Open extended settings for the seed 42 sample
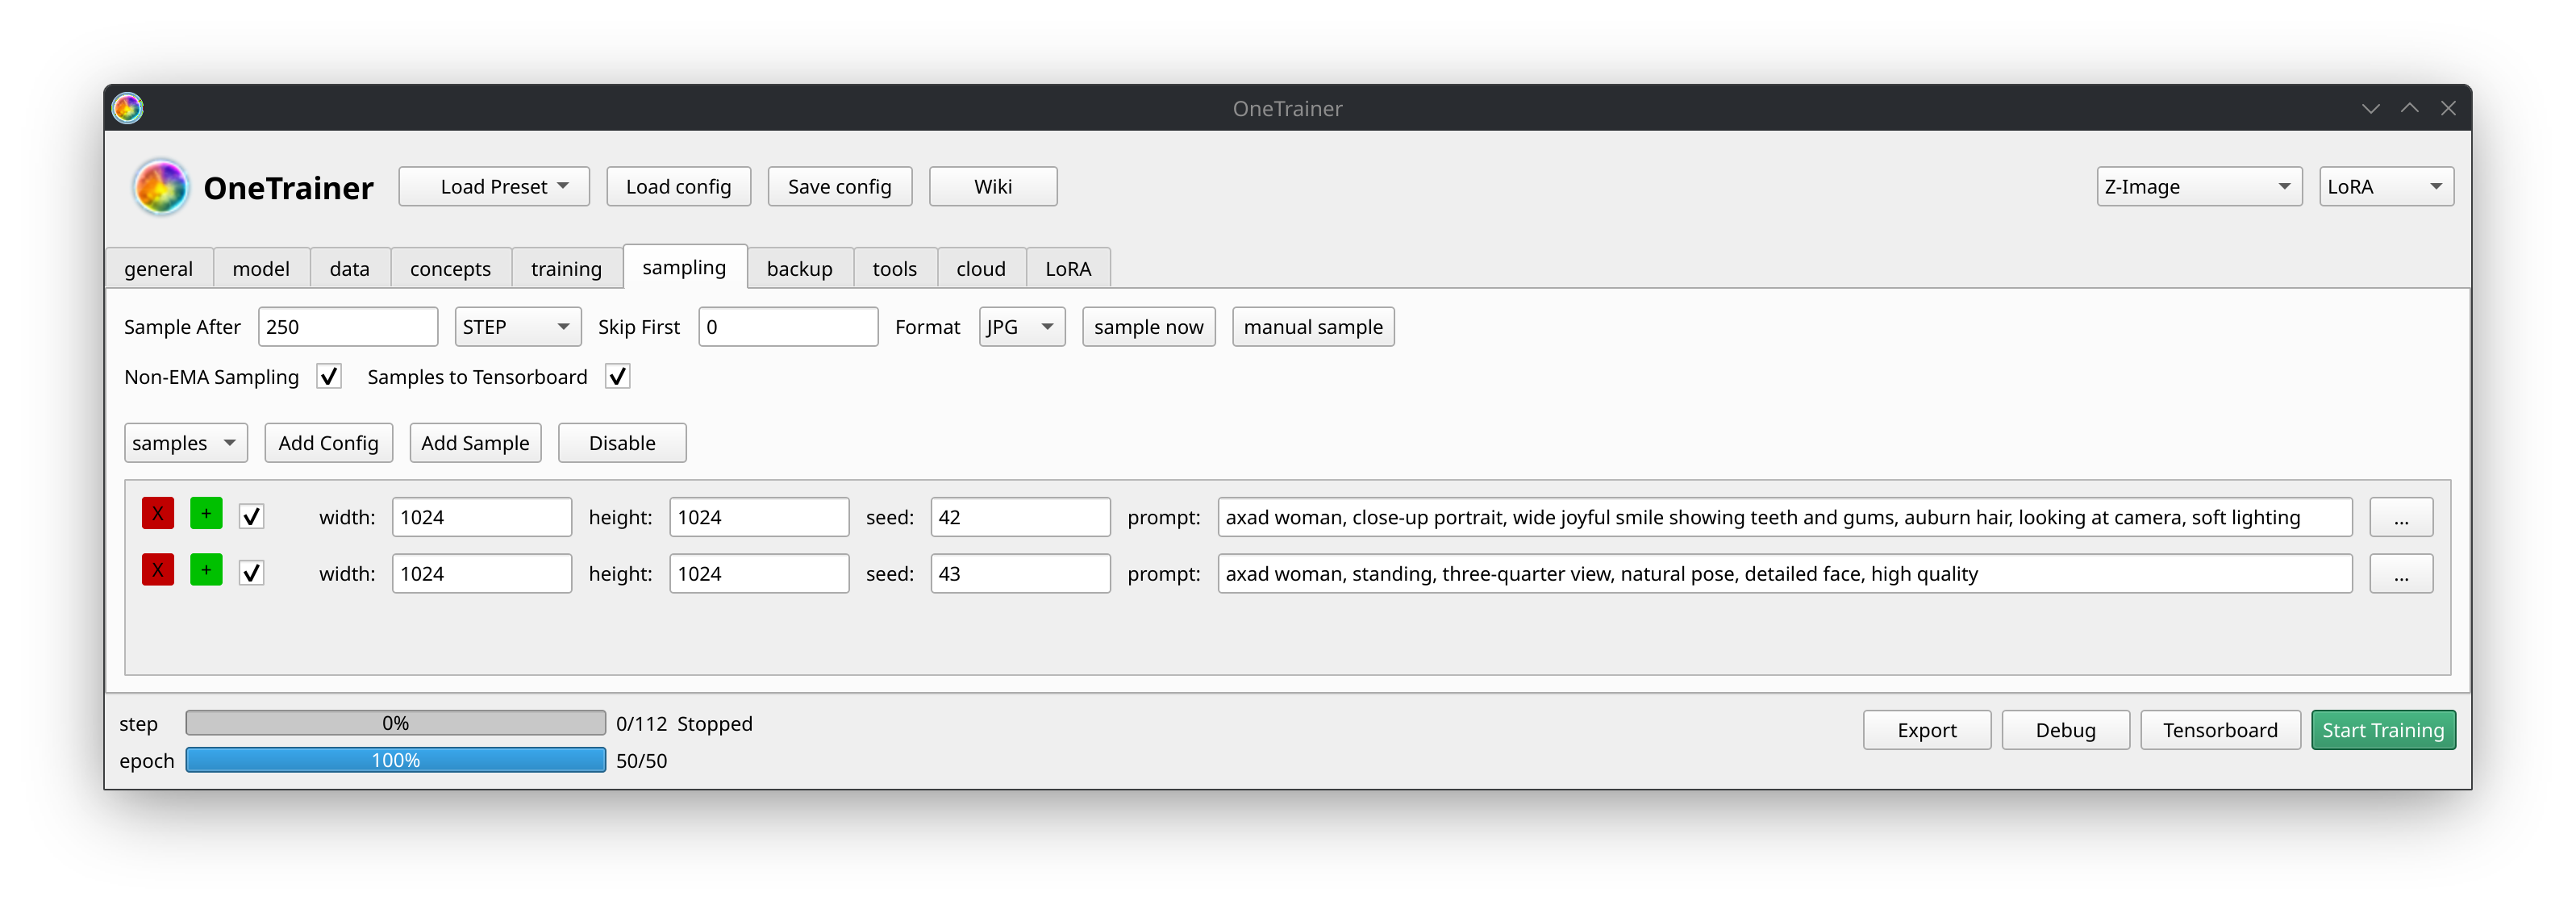Image resolution: width=2576 pixels, height=913 pixels. coord(2402,518)
